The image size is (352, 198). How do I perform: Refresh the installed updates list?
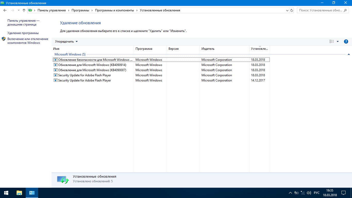pyautogui.click(x=292, y=10)
